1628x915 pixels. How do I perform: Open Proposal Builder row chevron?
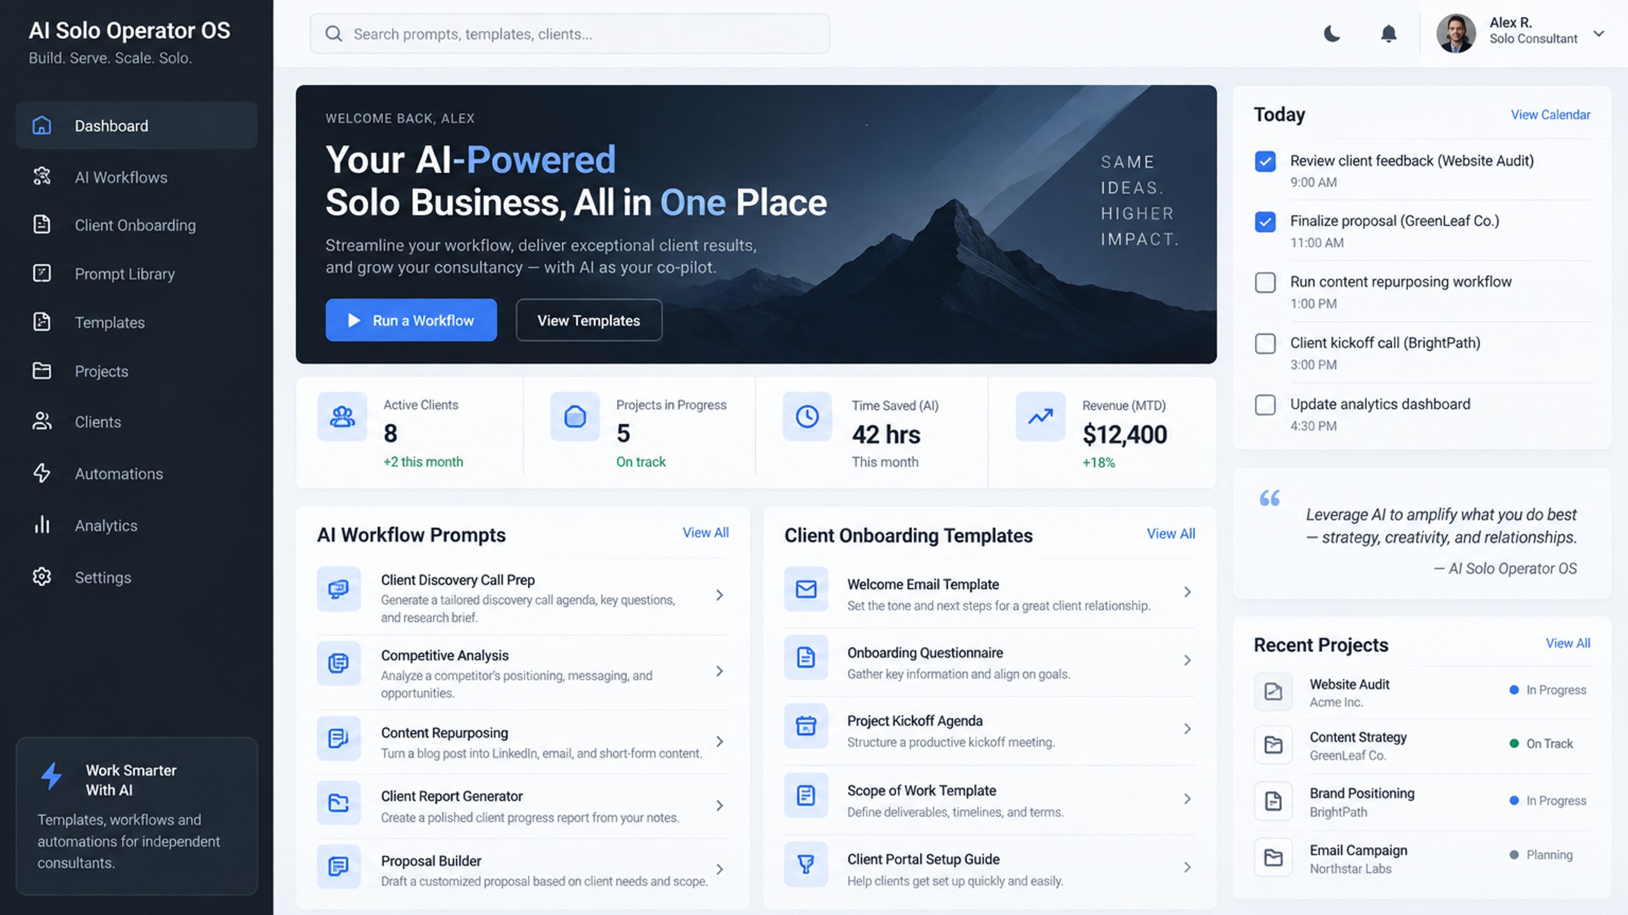click(x=719, y=869)
